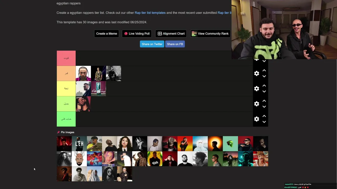Pick the maroon Arabic-text cover in yellow tier
The width and height of the screenshot is (337, 189).
coord(98,89)
